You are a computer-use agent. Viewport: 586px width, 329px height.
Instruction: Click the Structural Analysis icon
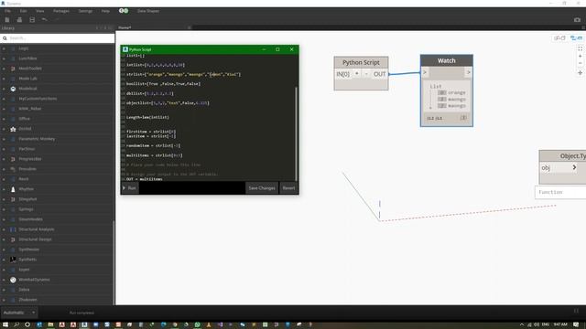13,229
